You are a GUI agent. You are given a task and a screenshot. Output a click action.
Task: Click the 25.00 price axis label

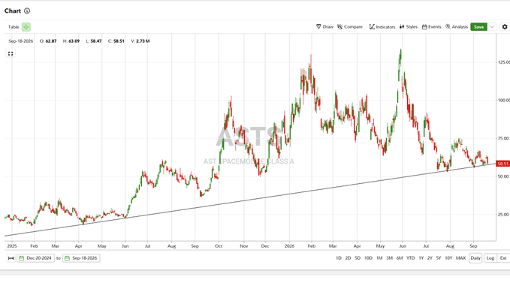click(503, 215)
